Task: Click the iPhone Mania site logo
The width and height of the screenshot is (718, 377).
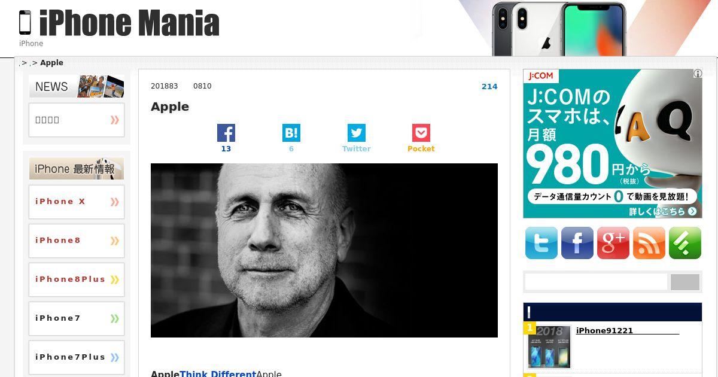Action: pyautogui.click(x=119, y=23)
